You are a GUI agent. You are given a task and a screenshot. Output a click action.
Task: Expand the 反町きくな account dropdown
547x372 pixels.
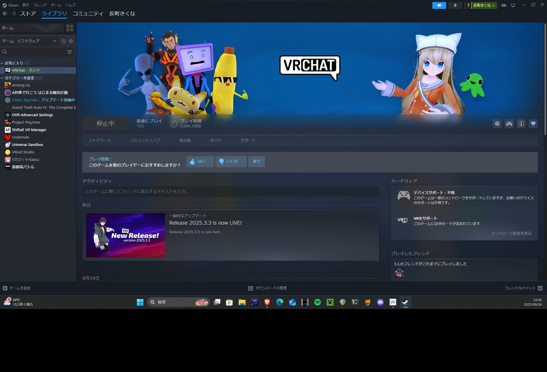[x=484, y=5]
